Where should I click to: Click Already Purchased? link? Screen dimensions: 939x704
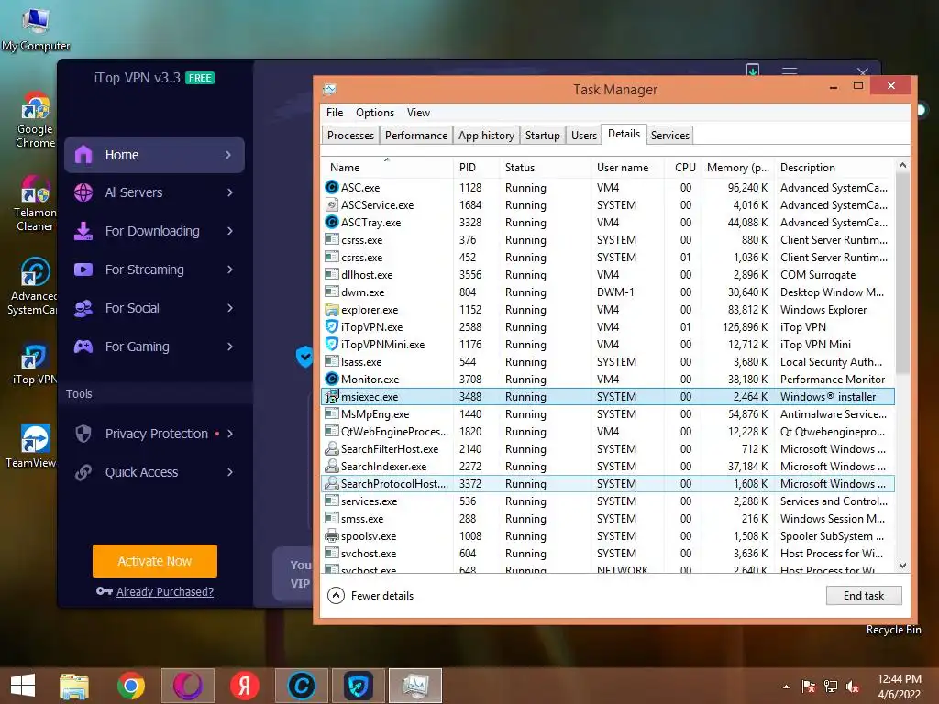tap(165, 591)
